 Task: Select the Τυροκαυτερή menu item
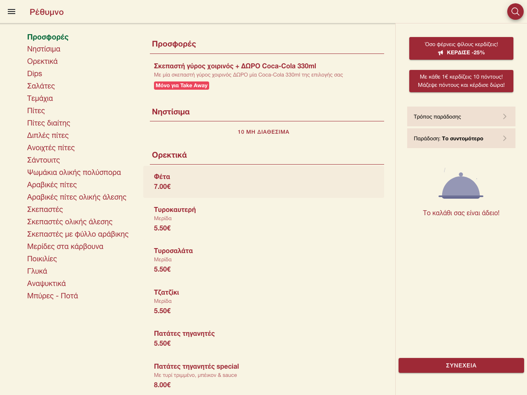coord(263,218)
